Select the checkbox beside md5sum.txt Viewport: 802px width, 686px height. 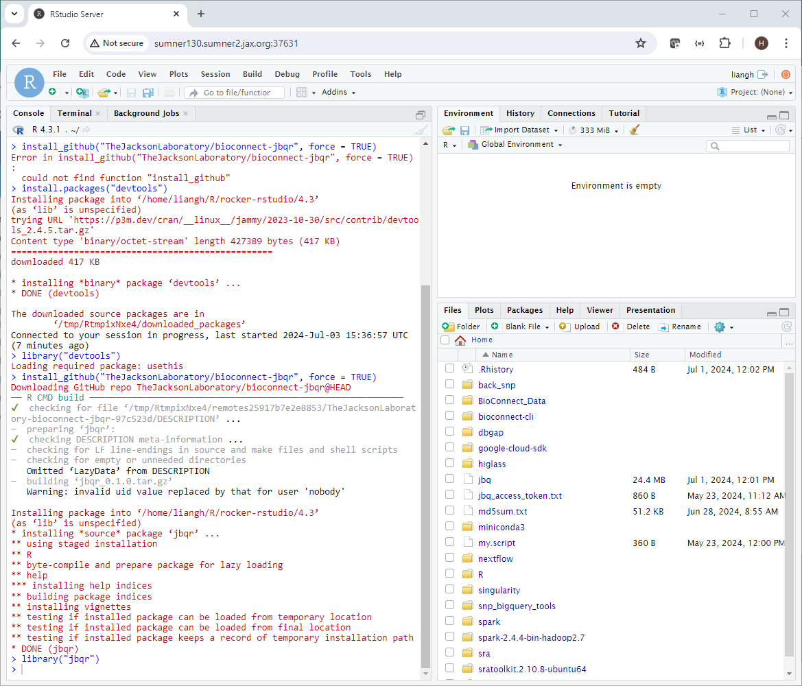(x=450, y=511)
